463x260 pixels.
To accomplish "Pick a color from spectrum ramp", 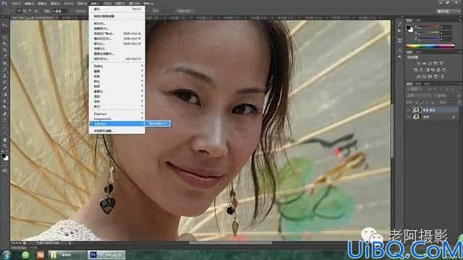I will (430, 45).
